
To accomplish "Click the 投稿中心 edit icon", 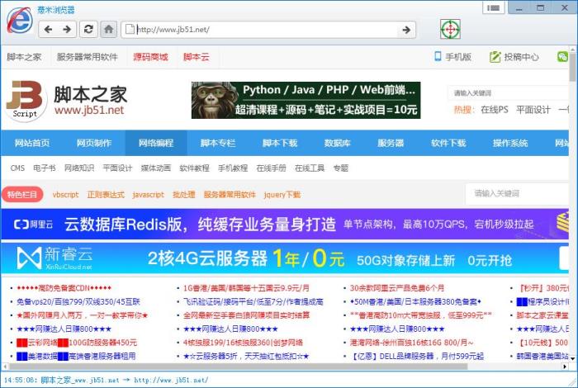I will tap(495, 57).
